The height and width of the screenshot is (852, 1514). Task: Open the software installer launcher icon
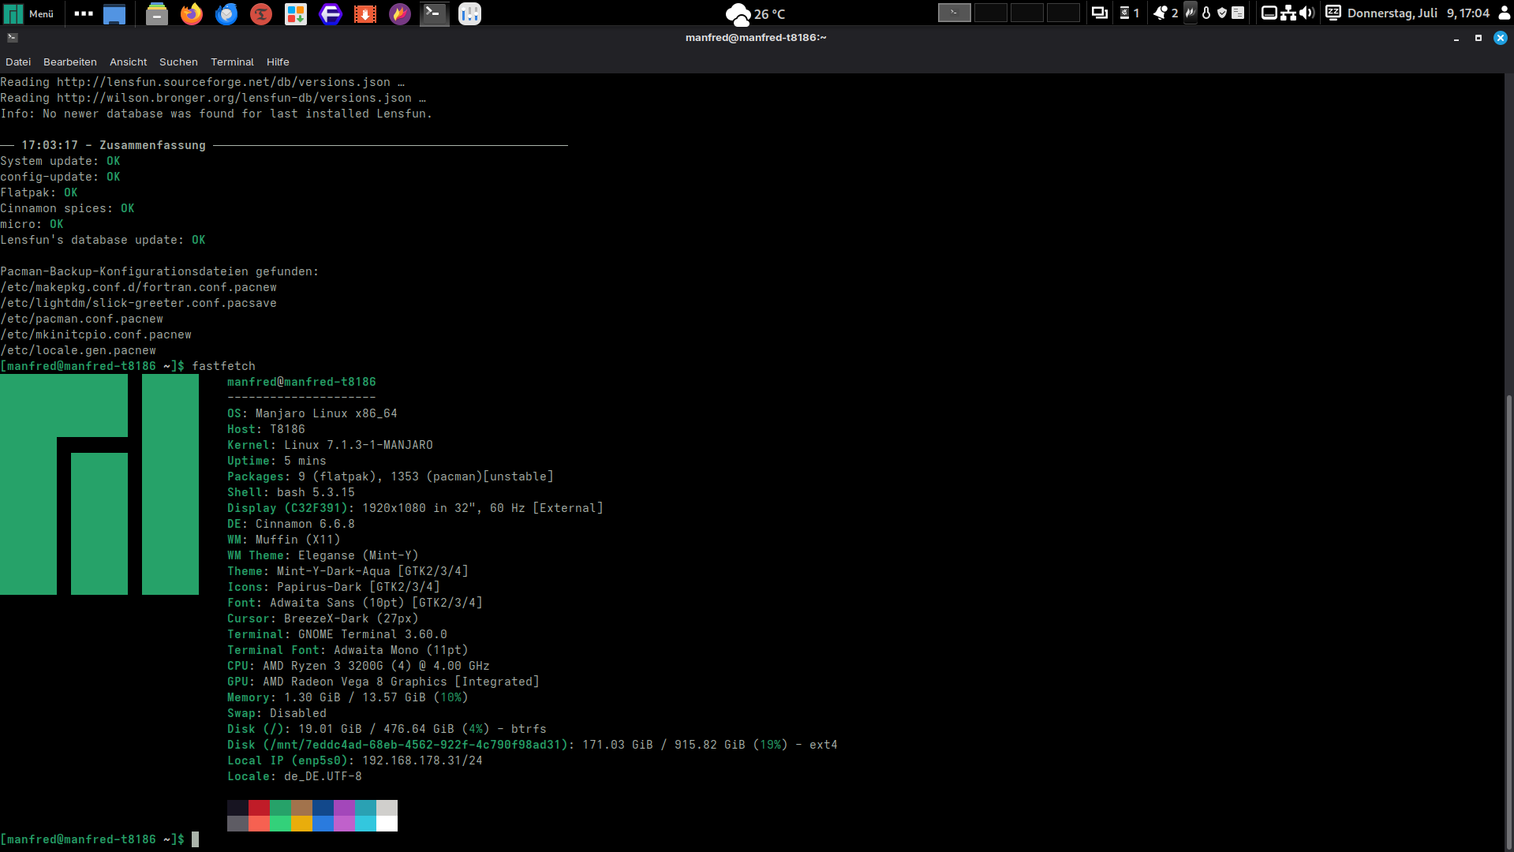(x=296, y=13)
